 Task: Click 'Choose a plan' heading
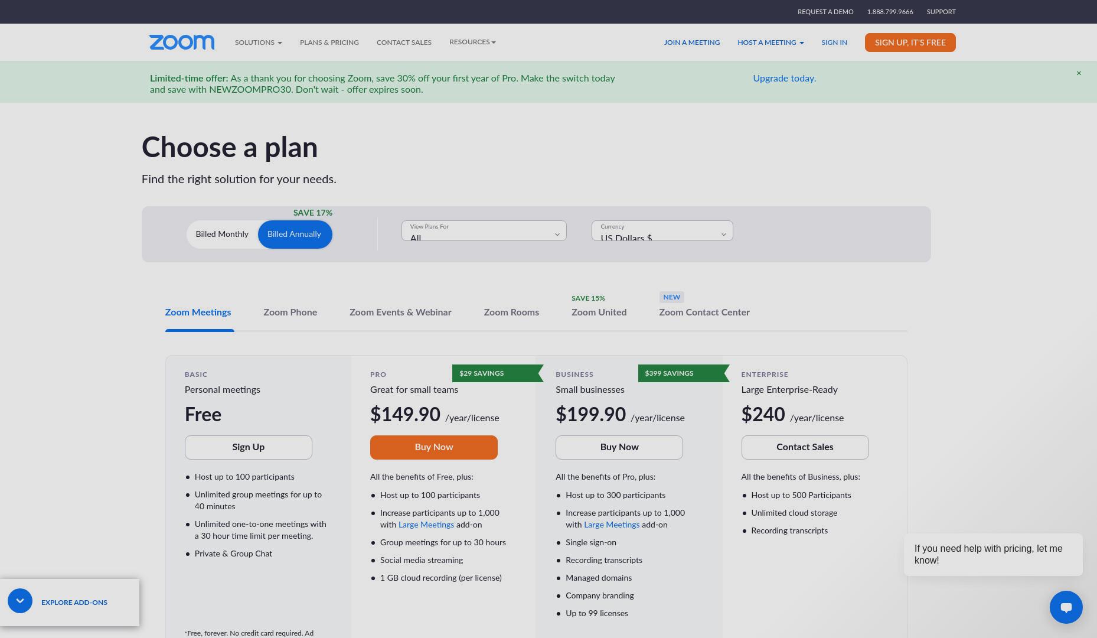point(230,148)
